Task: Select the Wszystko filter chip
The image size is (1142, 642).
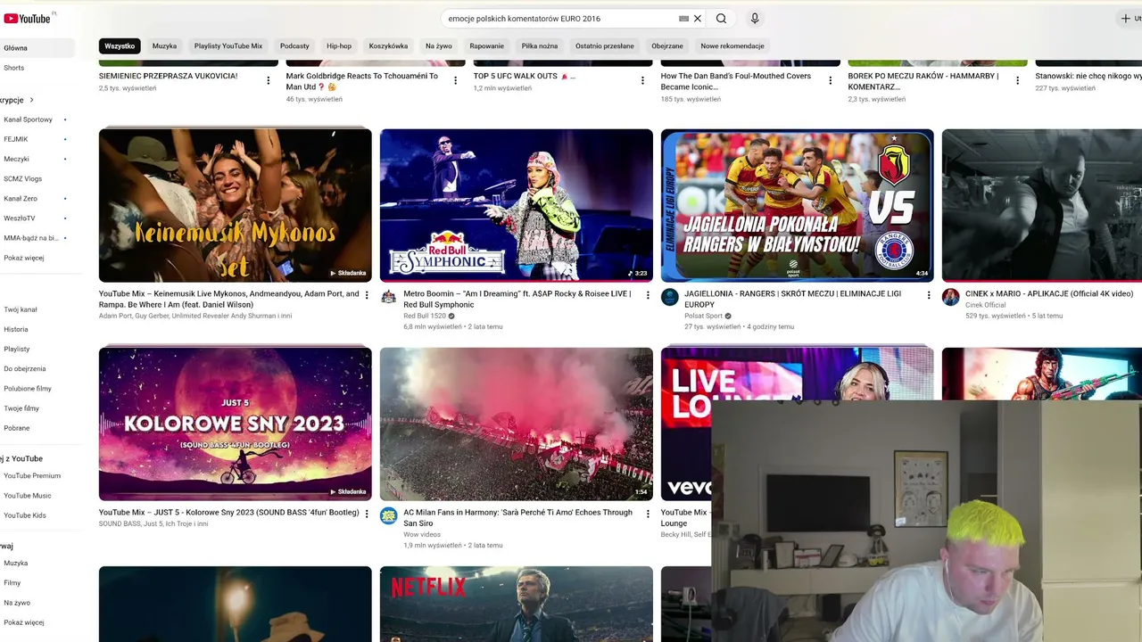Action: (x=120, y=45)
